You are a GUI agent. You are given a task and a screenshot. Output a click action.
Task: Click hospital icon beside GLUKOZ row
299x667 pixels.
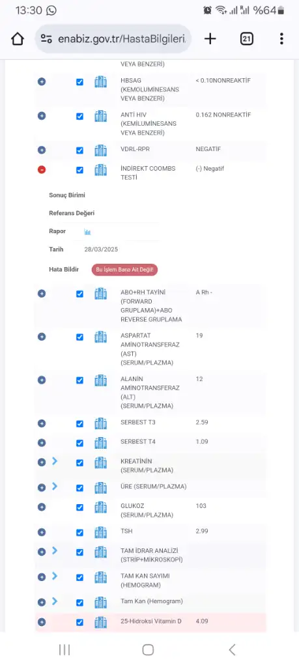(101, 507)
